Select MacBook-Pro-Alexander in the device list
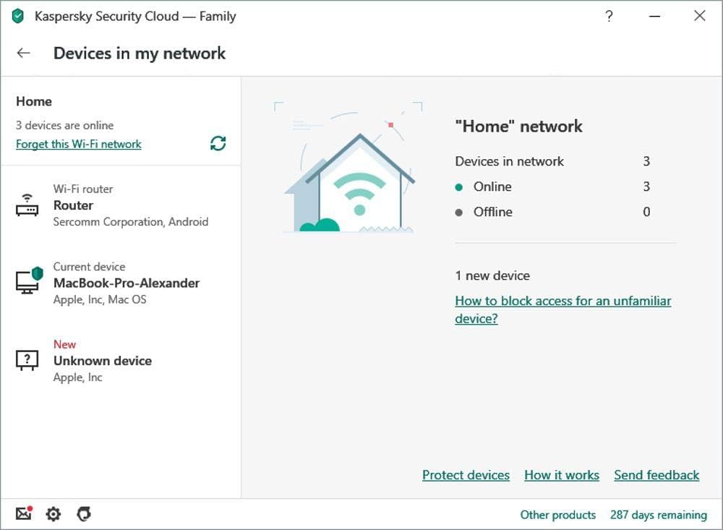Image resolution: width=723 pixels, height=530 pixels. click(121, 283)
